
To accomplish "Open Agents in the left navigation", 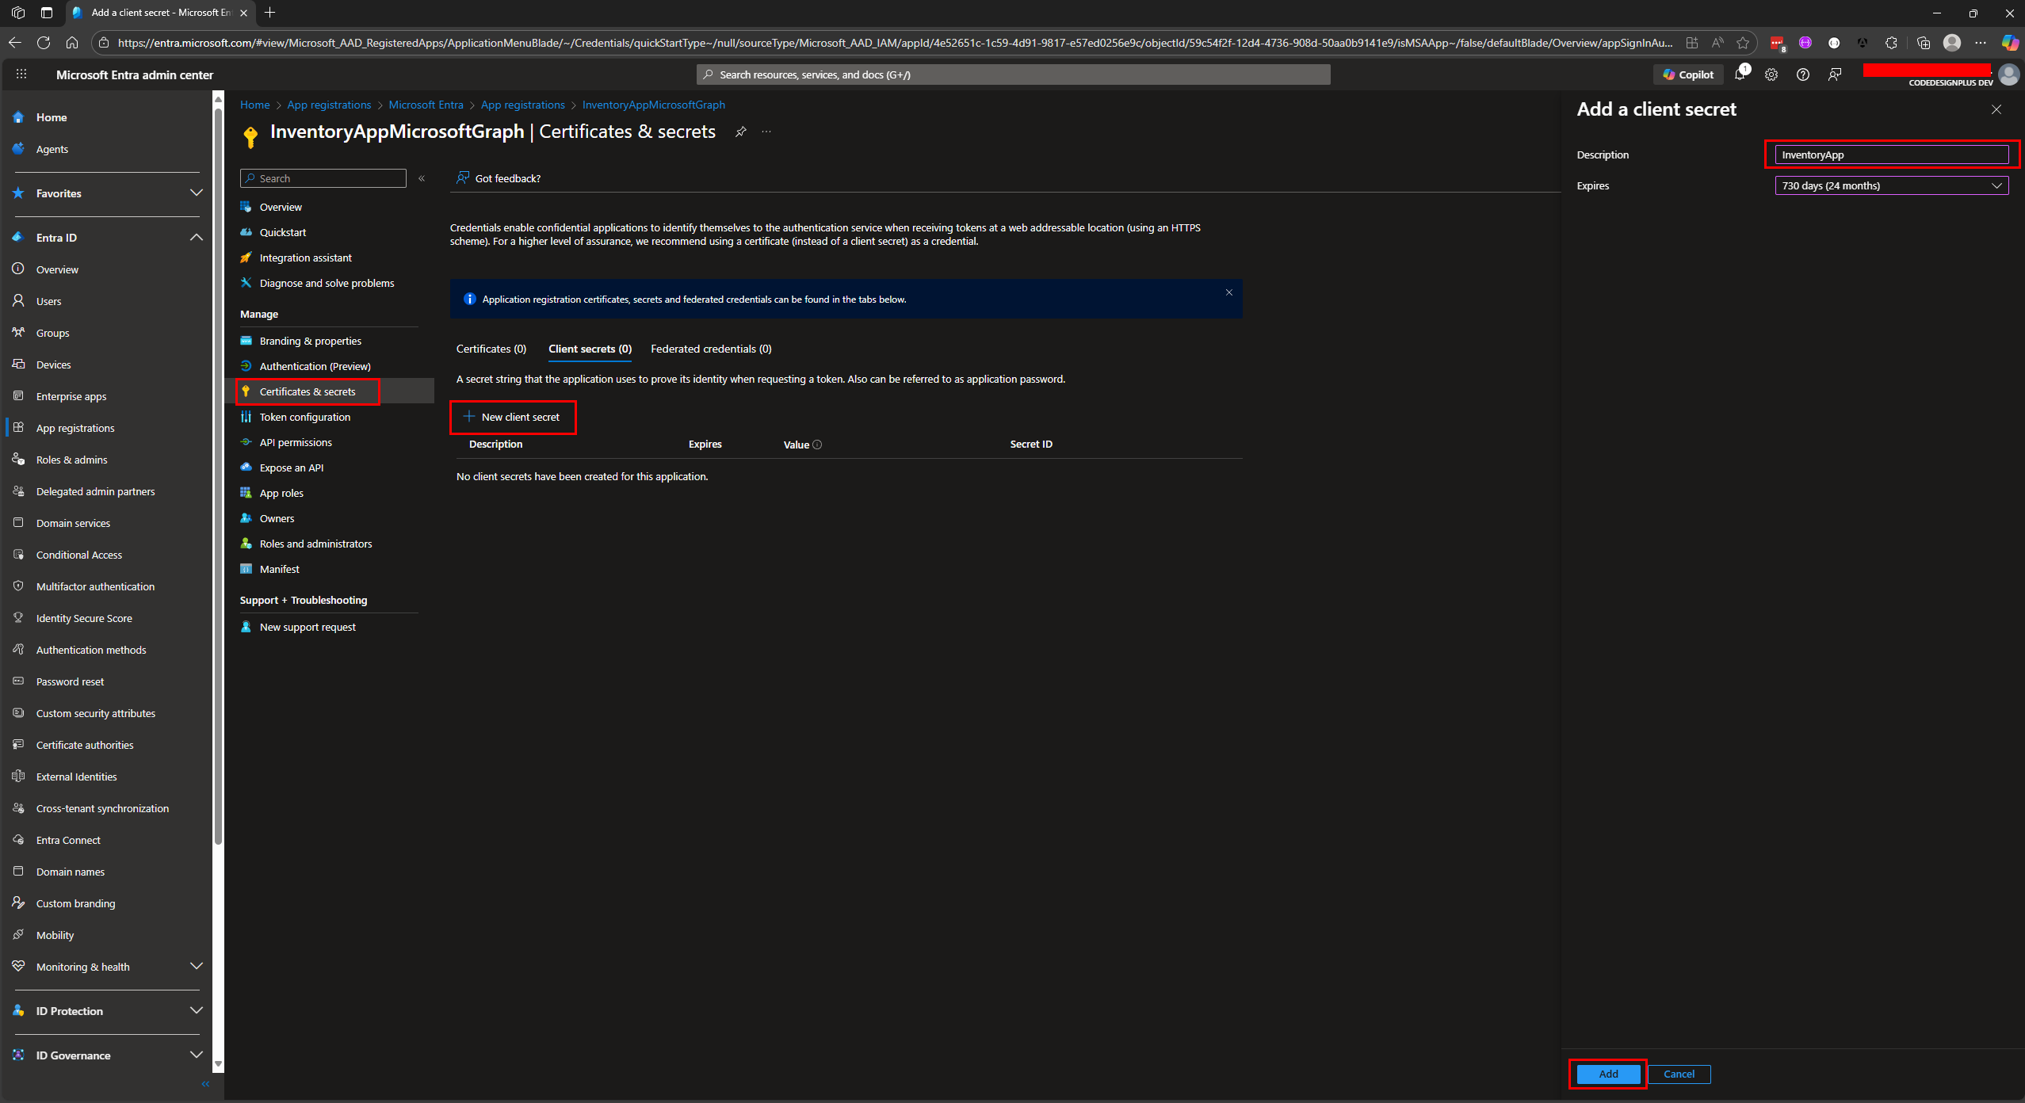I will click(x=52, y=149).
